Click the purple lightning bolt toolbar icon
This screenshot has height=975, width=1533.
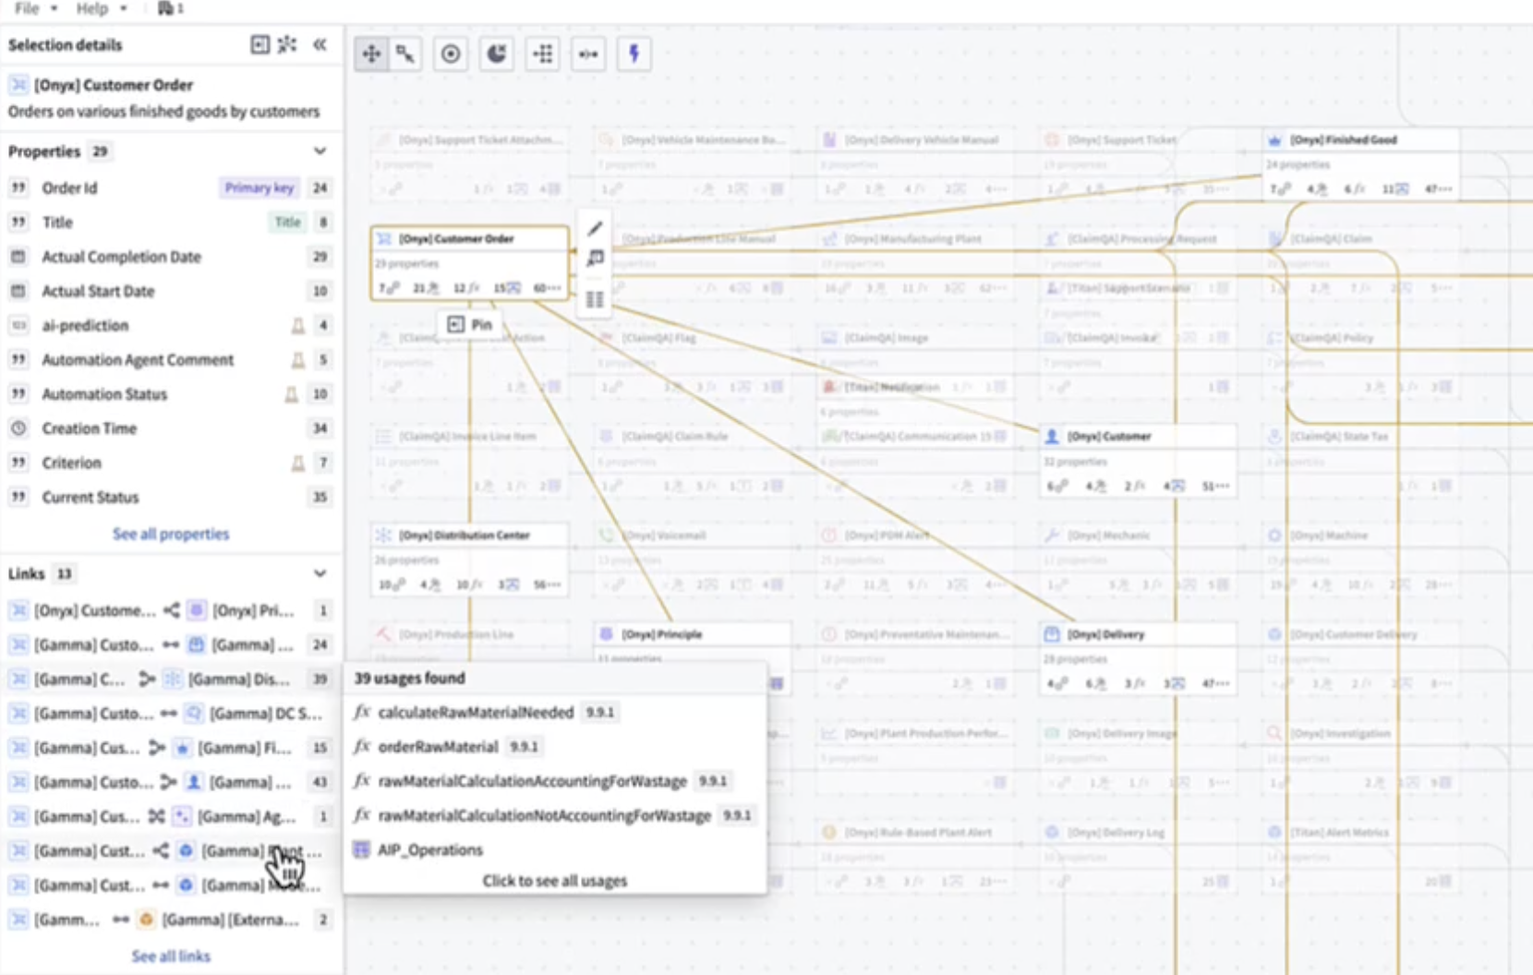coord(634,54)
